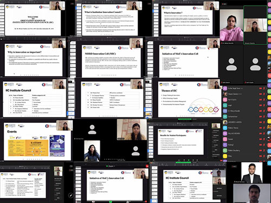Click JAISHREE AJMERA's profile photo avatar
The width and height of the screenshot is (271, 203).
(225, 122)
